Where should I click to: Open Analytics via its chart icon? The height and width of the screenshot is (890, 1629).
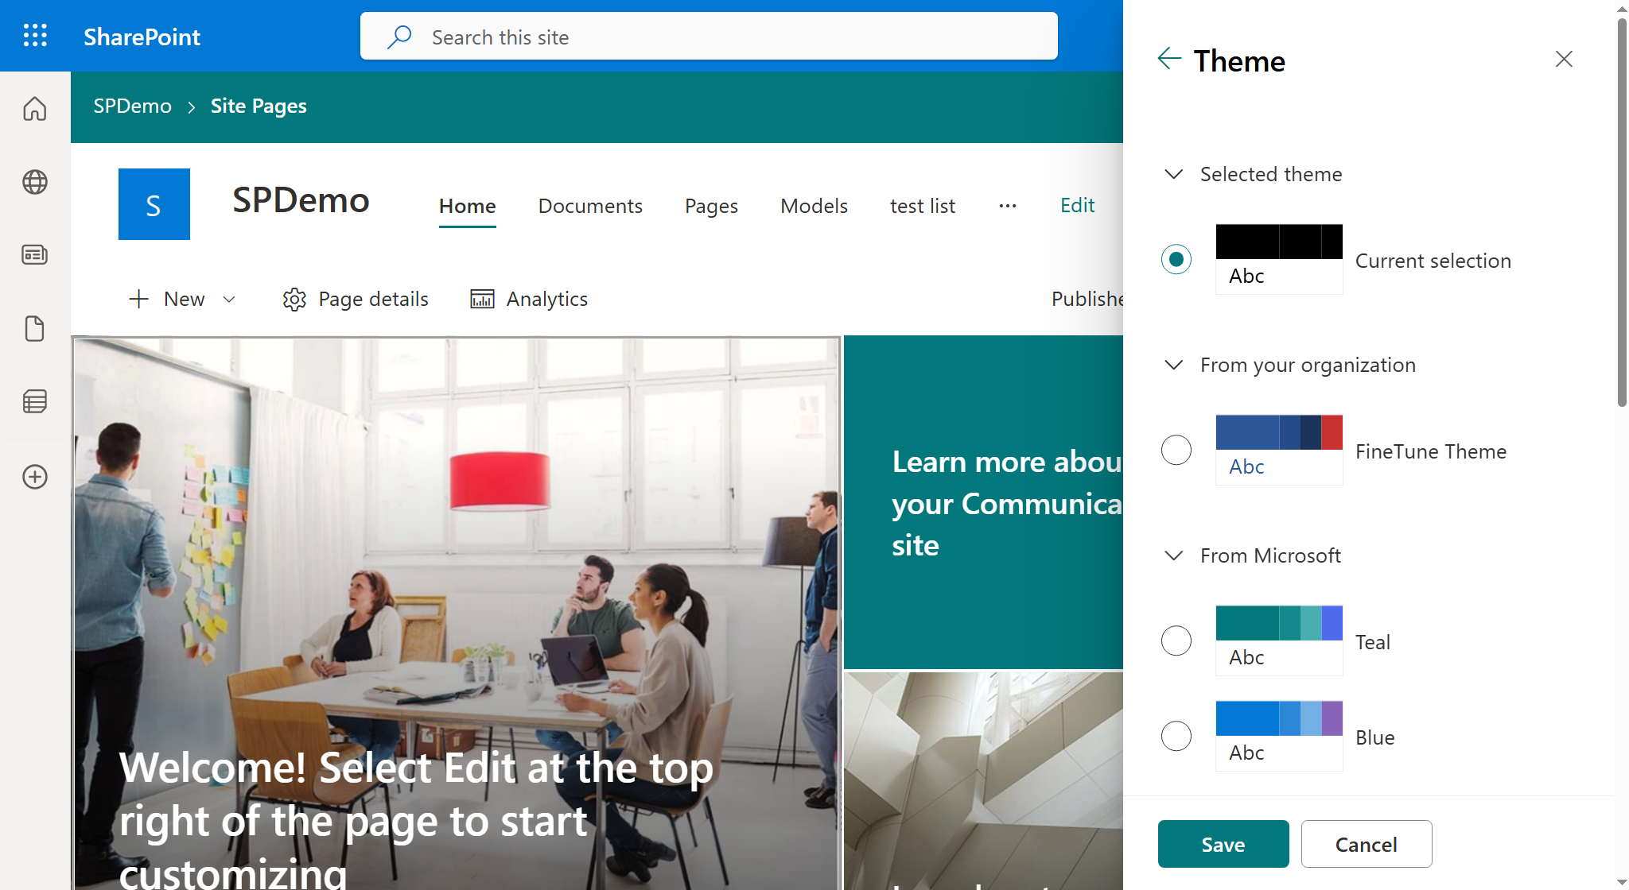tap(482, 298)
